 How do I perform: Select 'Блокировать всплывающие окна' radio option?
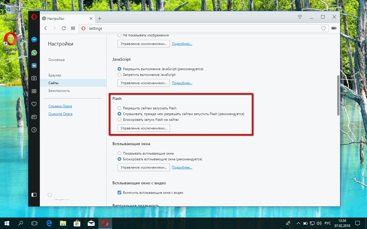(119, 159)
